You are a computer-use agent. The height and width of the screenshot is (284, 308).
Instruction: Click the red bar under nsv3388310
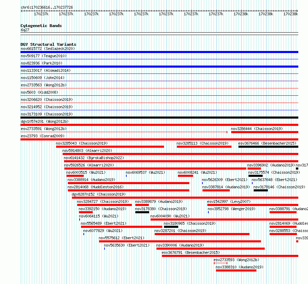[236, 270]
